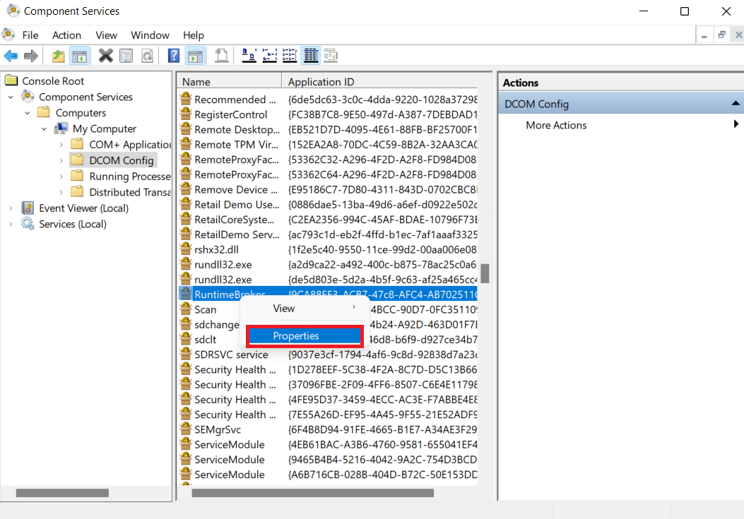Open the View menu in menu bar
Screen dimensions: 744x519
[106, 35]
